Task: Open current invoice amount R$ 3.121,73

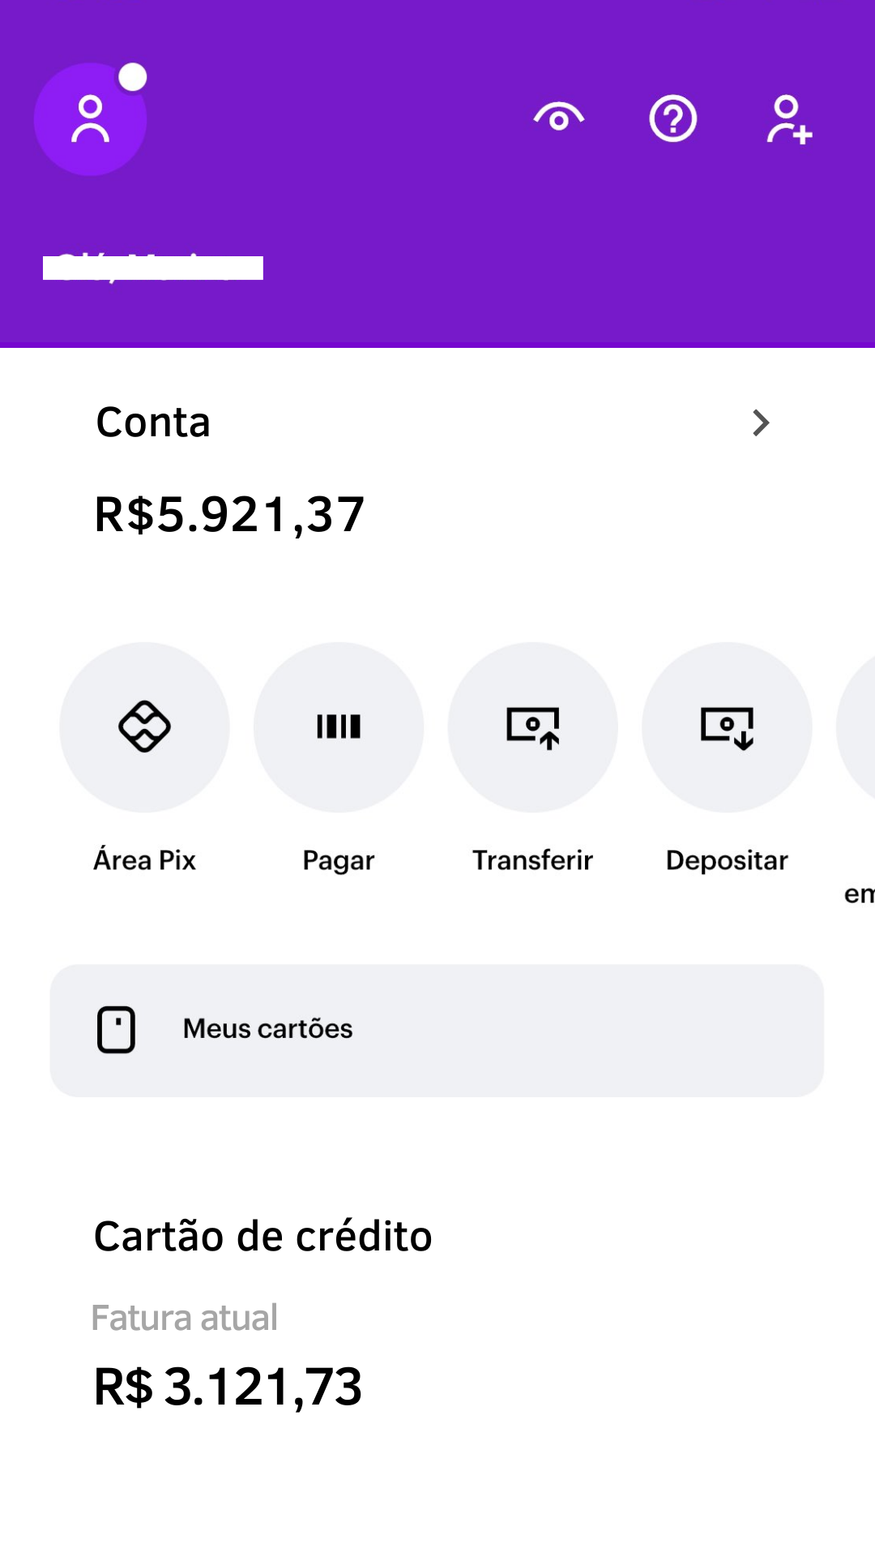Action: (x=228, y=1386)
